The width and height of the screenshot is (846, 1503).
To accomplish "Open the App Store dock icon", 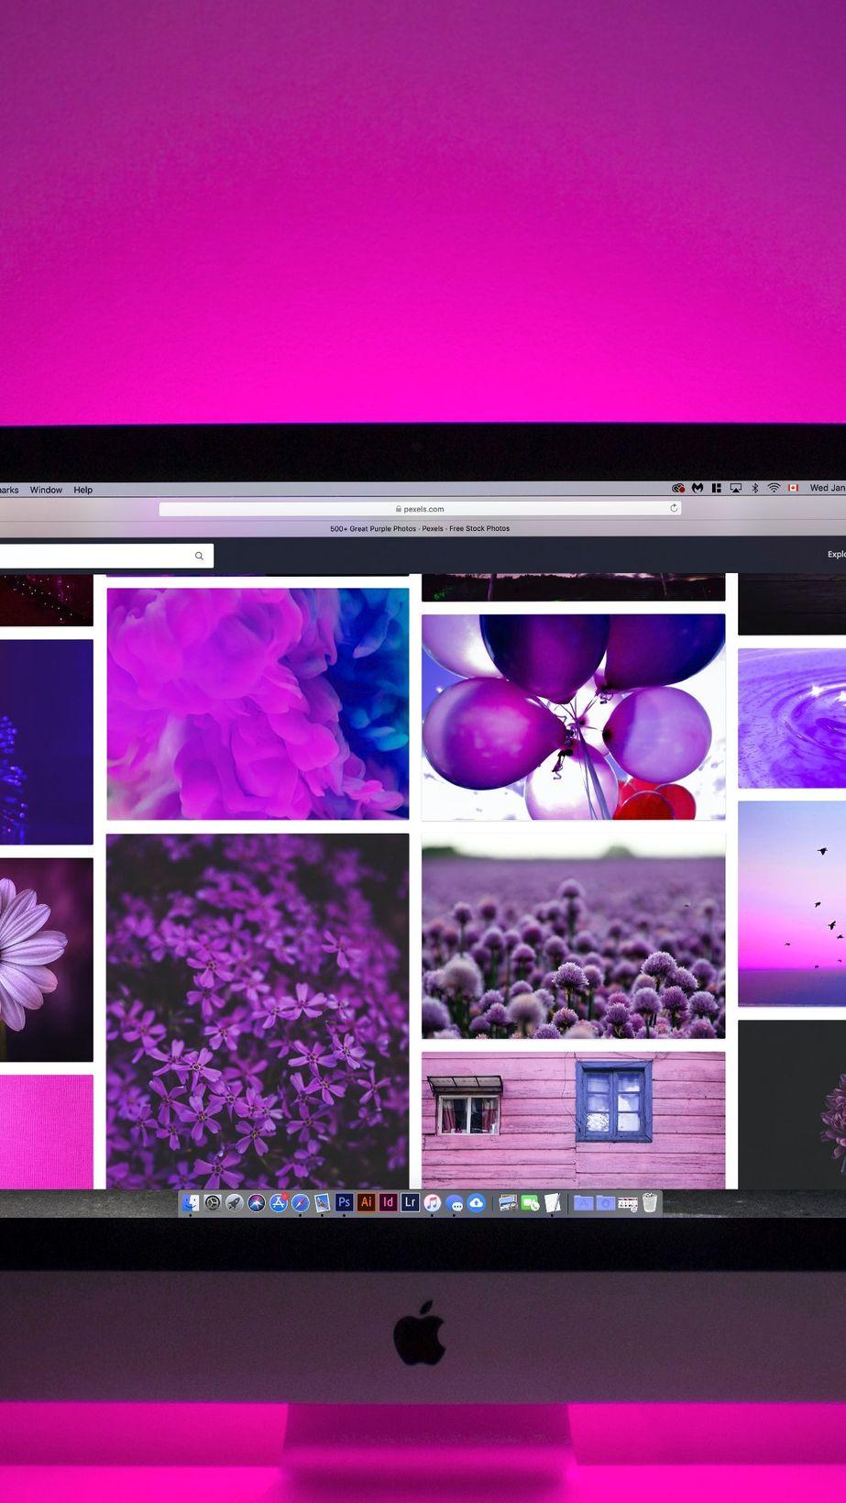I will pyautogui.click(x=279, y=1202).
